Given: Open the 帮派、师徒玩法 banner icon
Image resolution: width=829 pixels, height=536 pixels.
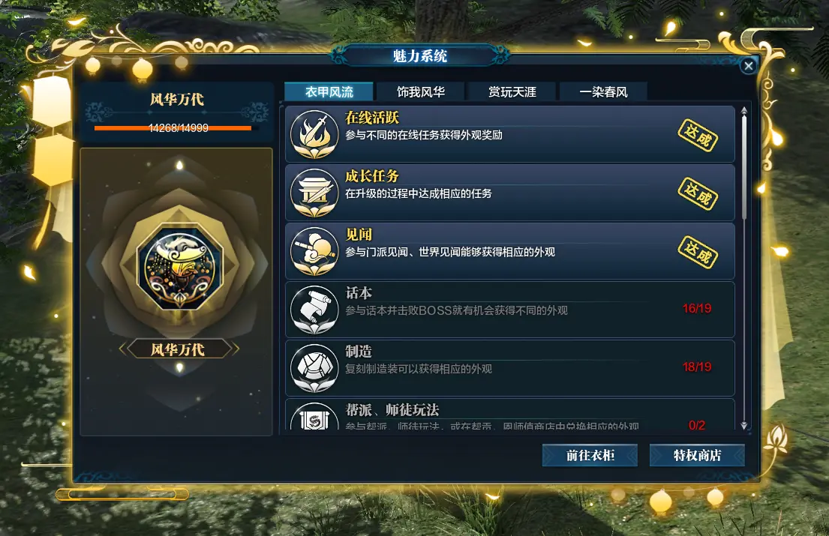Looking at the screenshot, I should 314,418.
